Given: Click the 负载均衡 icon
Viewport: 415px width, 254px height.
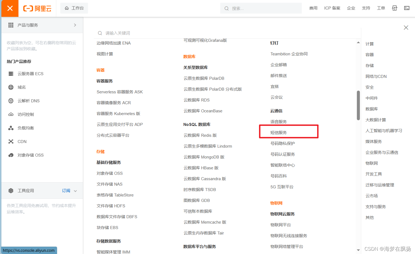Looking at the screenshot, I should pyautogui.click(x=11, y=128).
